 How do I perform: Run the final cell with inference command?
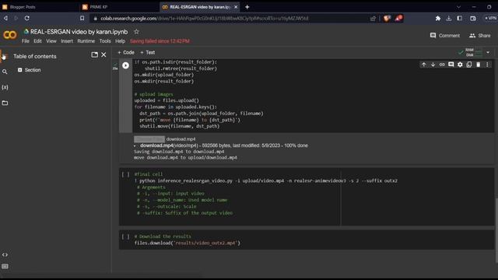pyautogui.click(x=126, y=174)
